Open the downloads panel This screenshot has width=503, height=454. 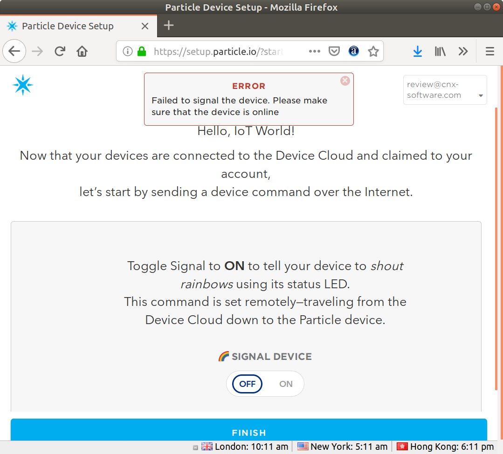(x=417, y=51)
